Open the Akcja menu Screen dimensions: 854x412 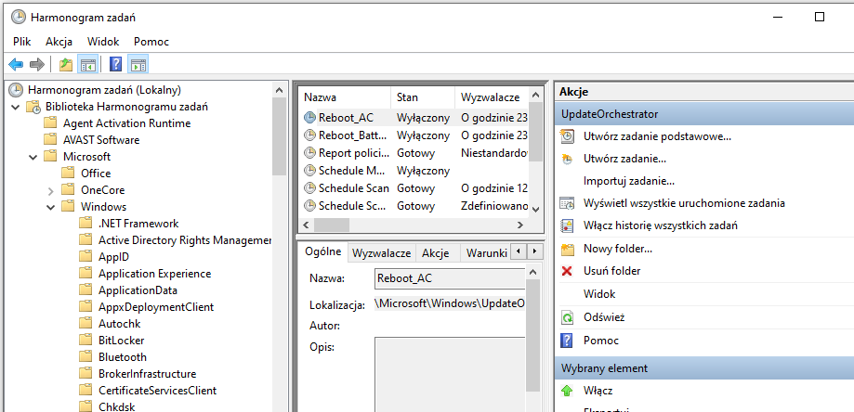click(59, 42)
